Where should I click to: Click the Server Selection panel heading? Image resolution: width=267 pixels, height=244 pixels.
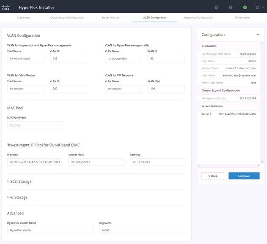click(212, 106)
